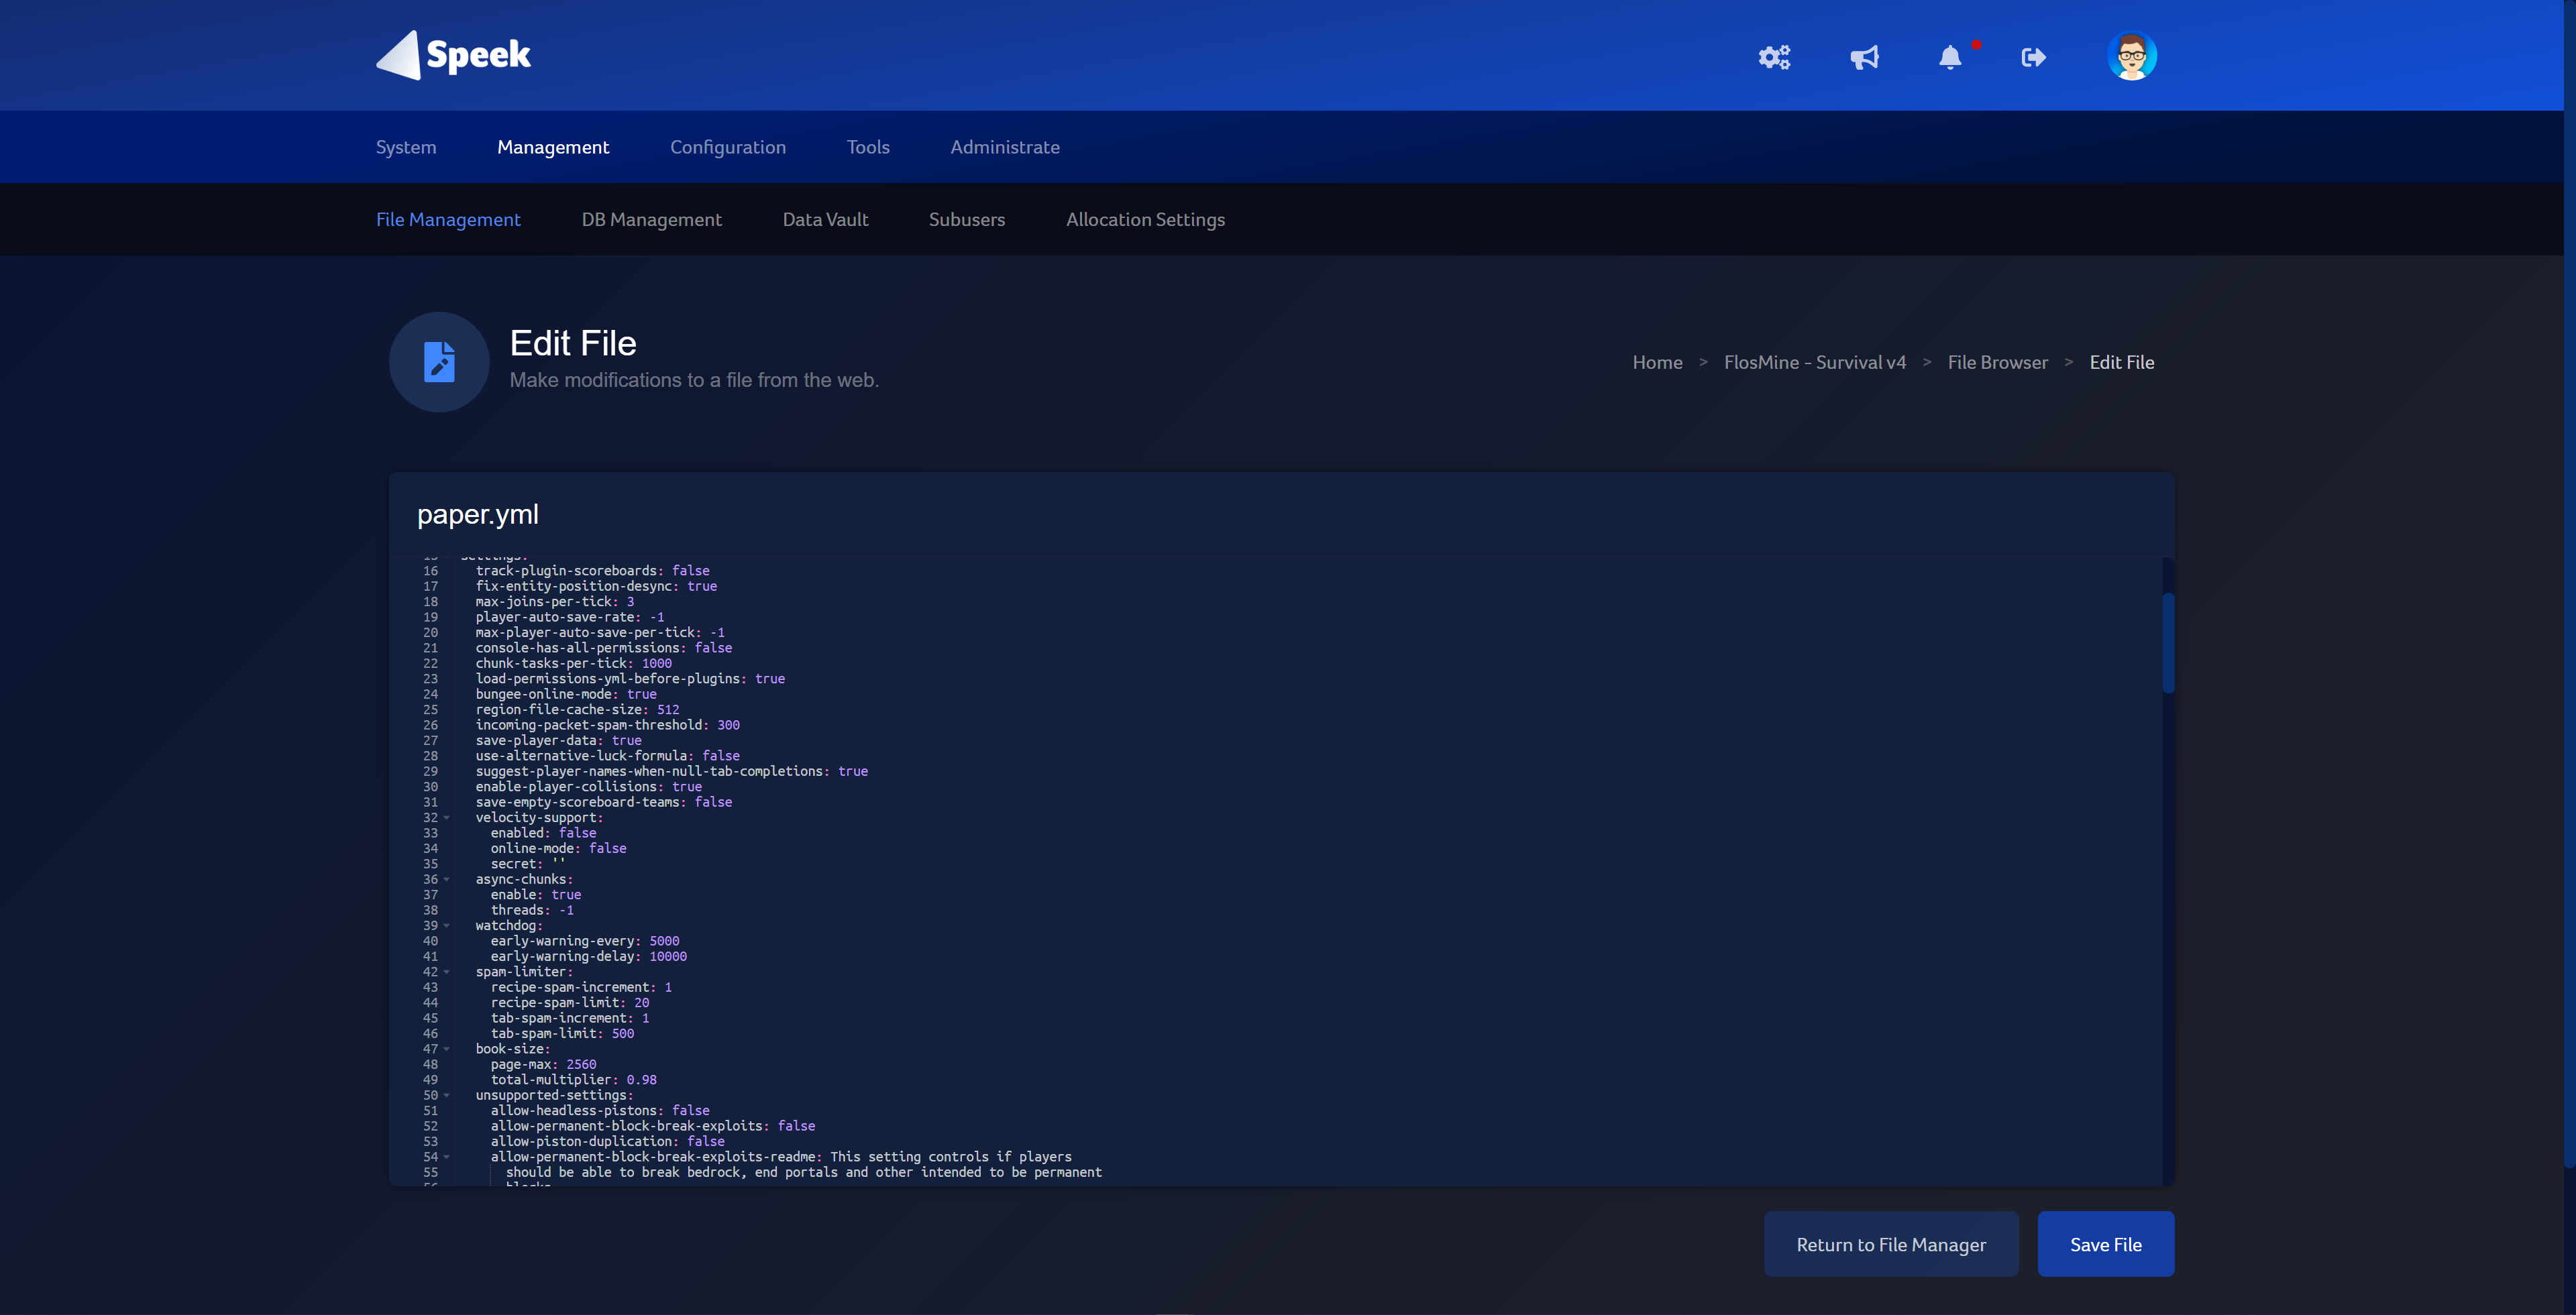Collapse async-chunks fold at line 36

[446, 879]
